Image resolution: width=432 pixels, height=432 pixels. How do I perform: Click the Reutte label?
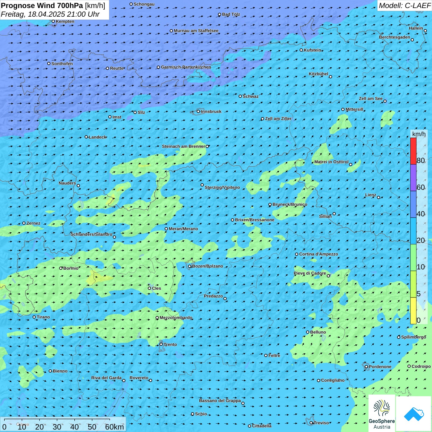(117, 68)
